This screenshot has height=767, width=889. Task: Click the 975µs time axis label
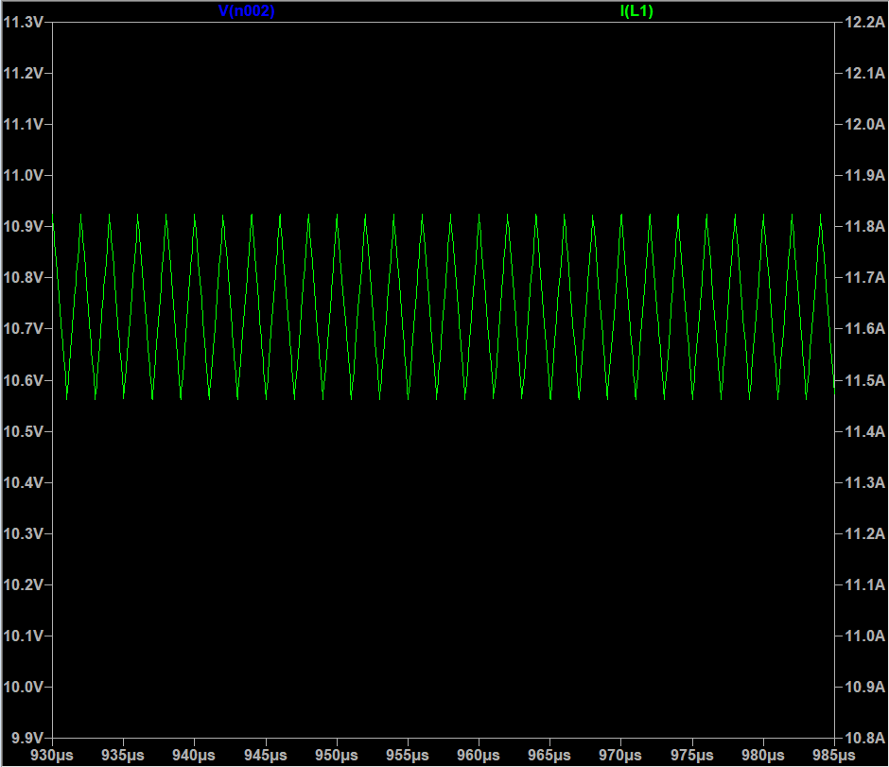[691, 756]
